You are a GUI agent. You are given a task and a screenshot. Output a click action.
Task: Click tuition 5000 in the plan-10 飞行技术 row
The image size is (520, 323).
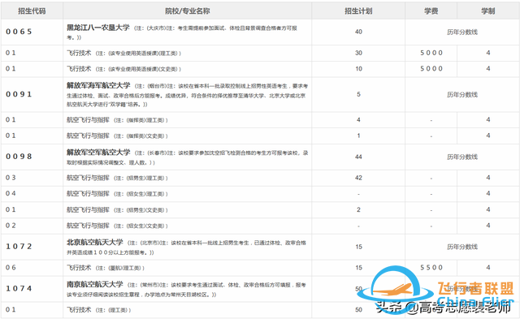(x=431, y=69)
